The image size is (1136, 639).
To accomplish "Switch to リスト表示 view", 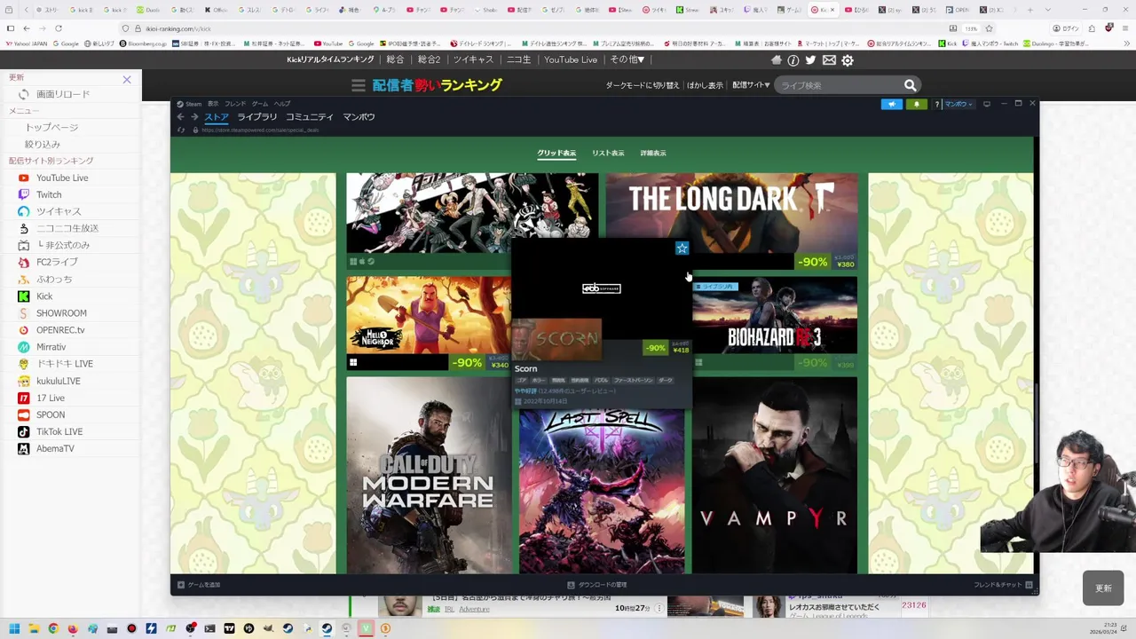I will (x=608, y=153).
